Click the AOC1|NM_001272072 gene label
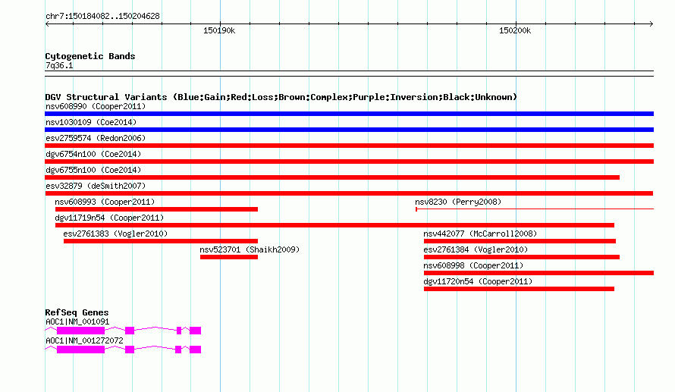Image resolution: width=675 pixels, height=392 pixels. tap(84, 340)
